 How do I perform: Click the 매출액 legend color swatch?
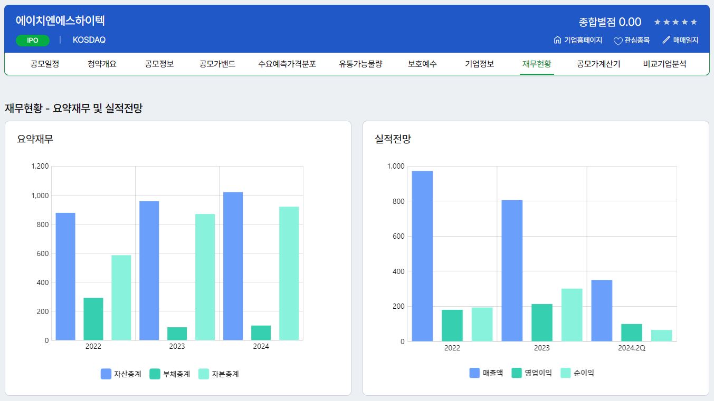(474, 373)
